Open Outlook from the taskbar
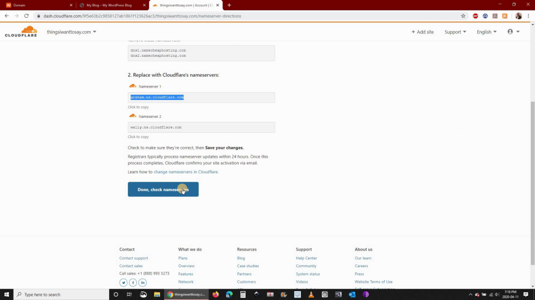 coord(352,295)
